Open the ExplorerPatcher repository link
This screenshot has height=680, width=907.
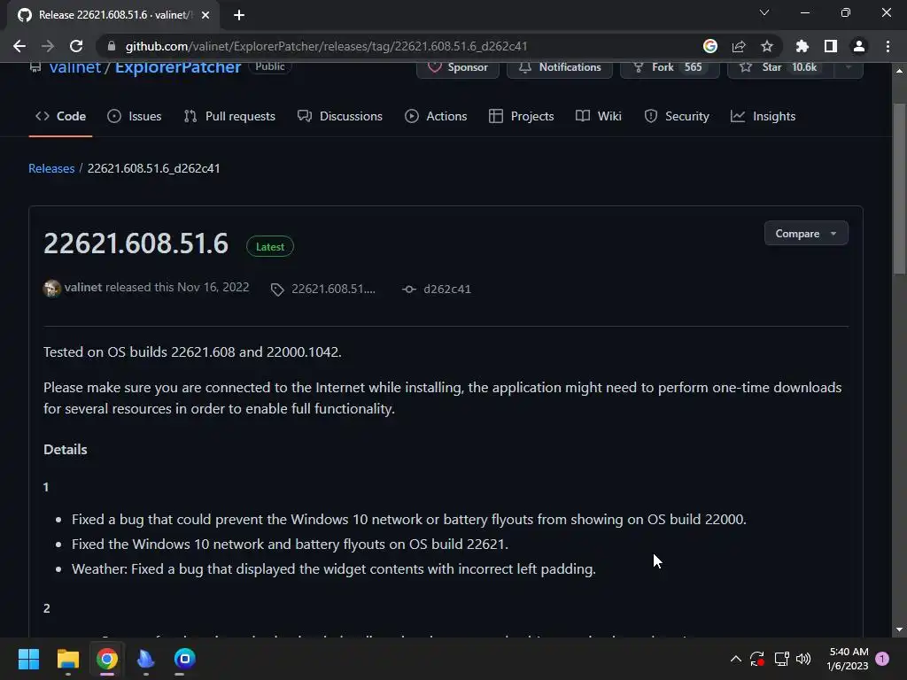pos(177,67)
